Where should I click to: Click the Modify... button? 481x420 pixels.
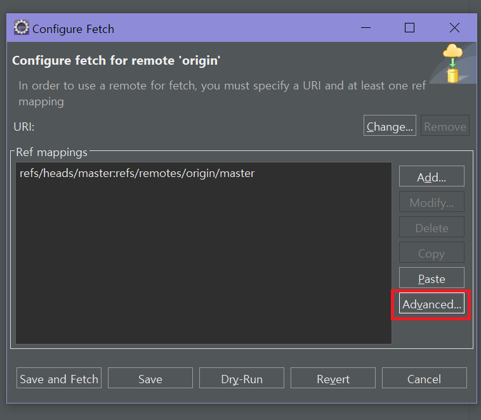click(432, 202)
